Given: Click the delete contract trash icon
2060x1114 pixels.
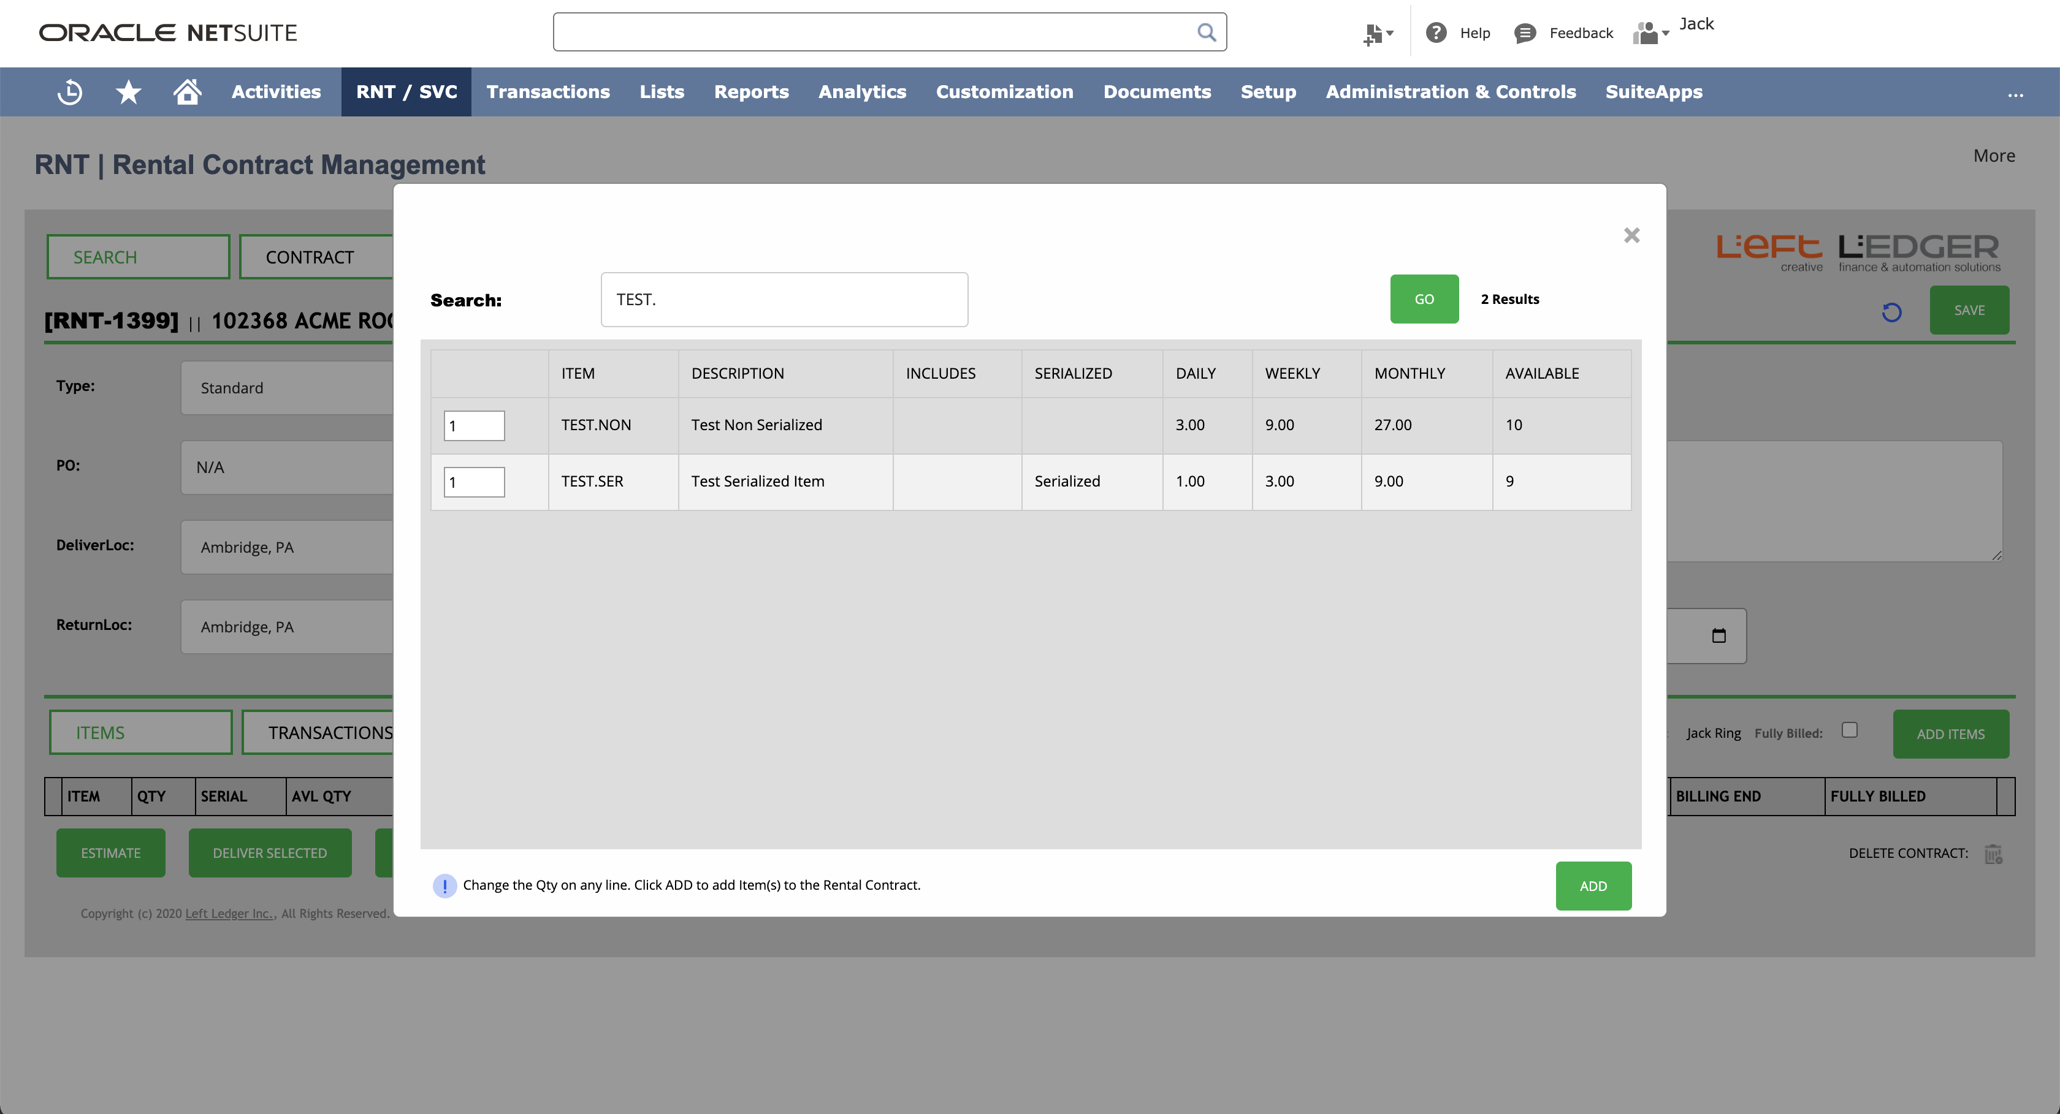Looking at the screenshot, I should coord(1993,854).
